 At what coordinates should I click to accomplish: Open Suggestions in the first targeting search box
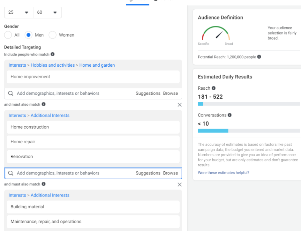pos(148,93)
